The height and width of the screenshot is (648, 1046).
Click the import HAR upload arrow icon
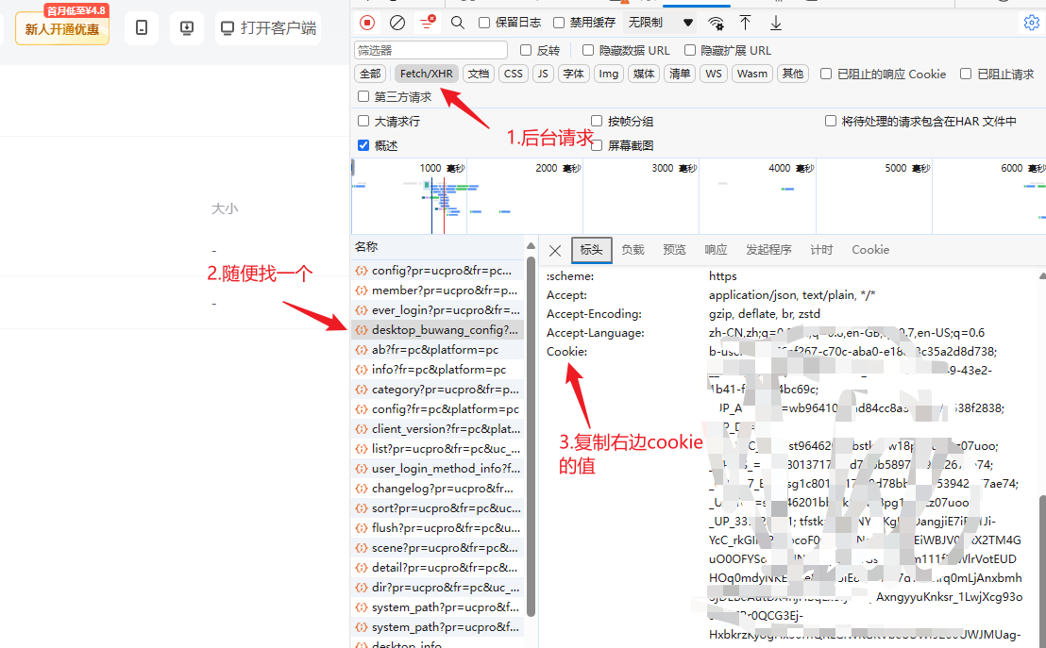pos(746,23)
